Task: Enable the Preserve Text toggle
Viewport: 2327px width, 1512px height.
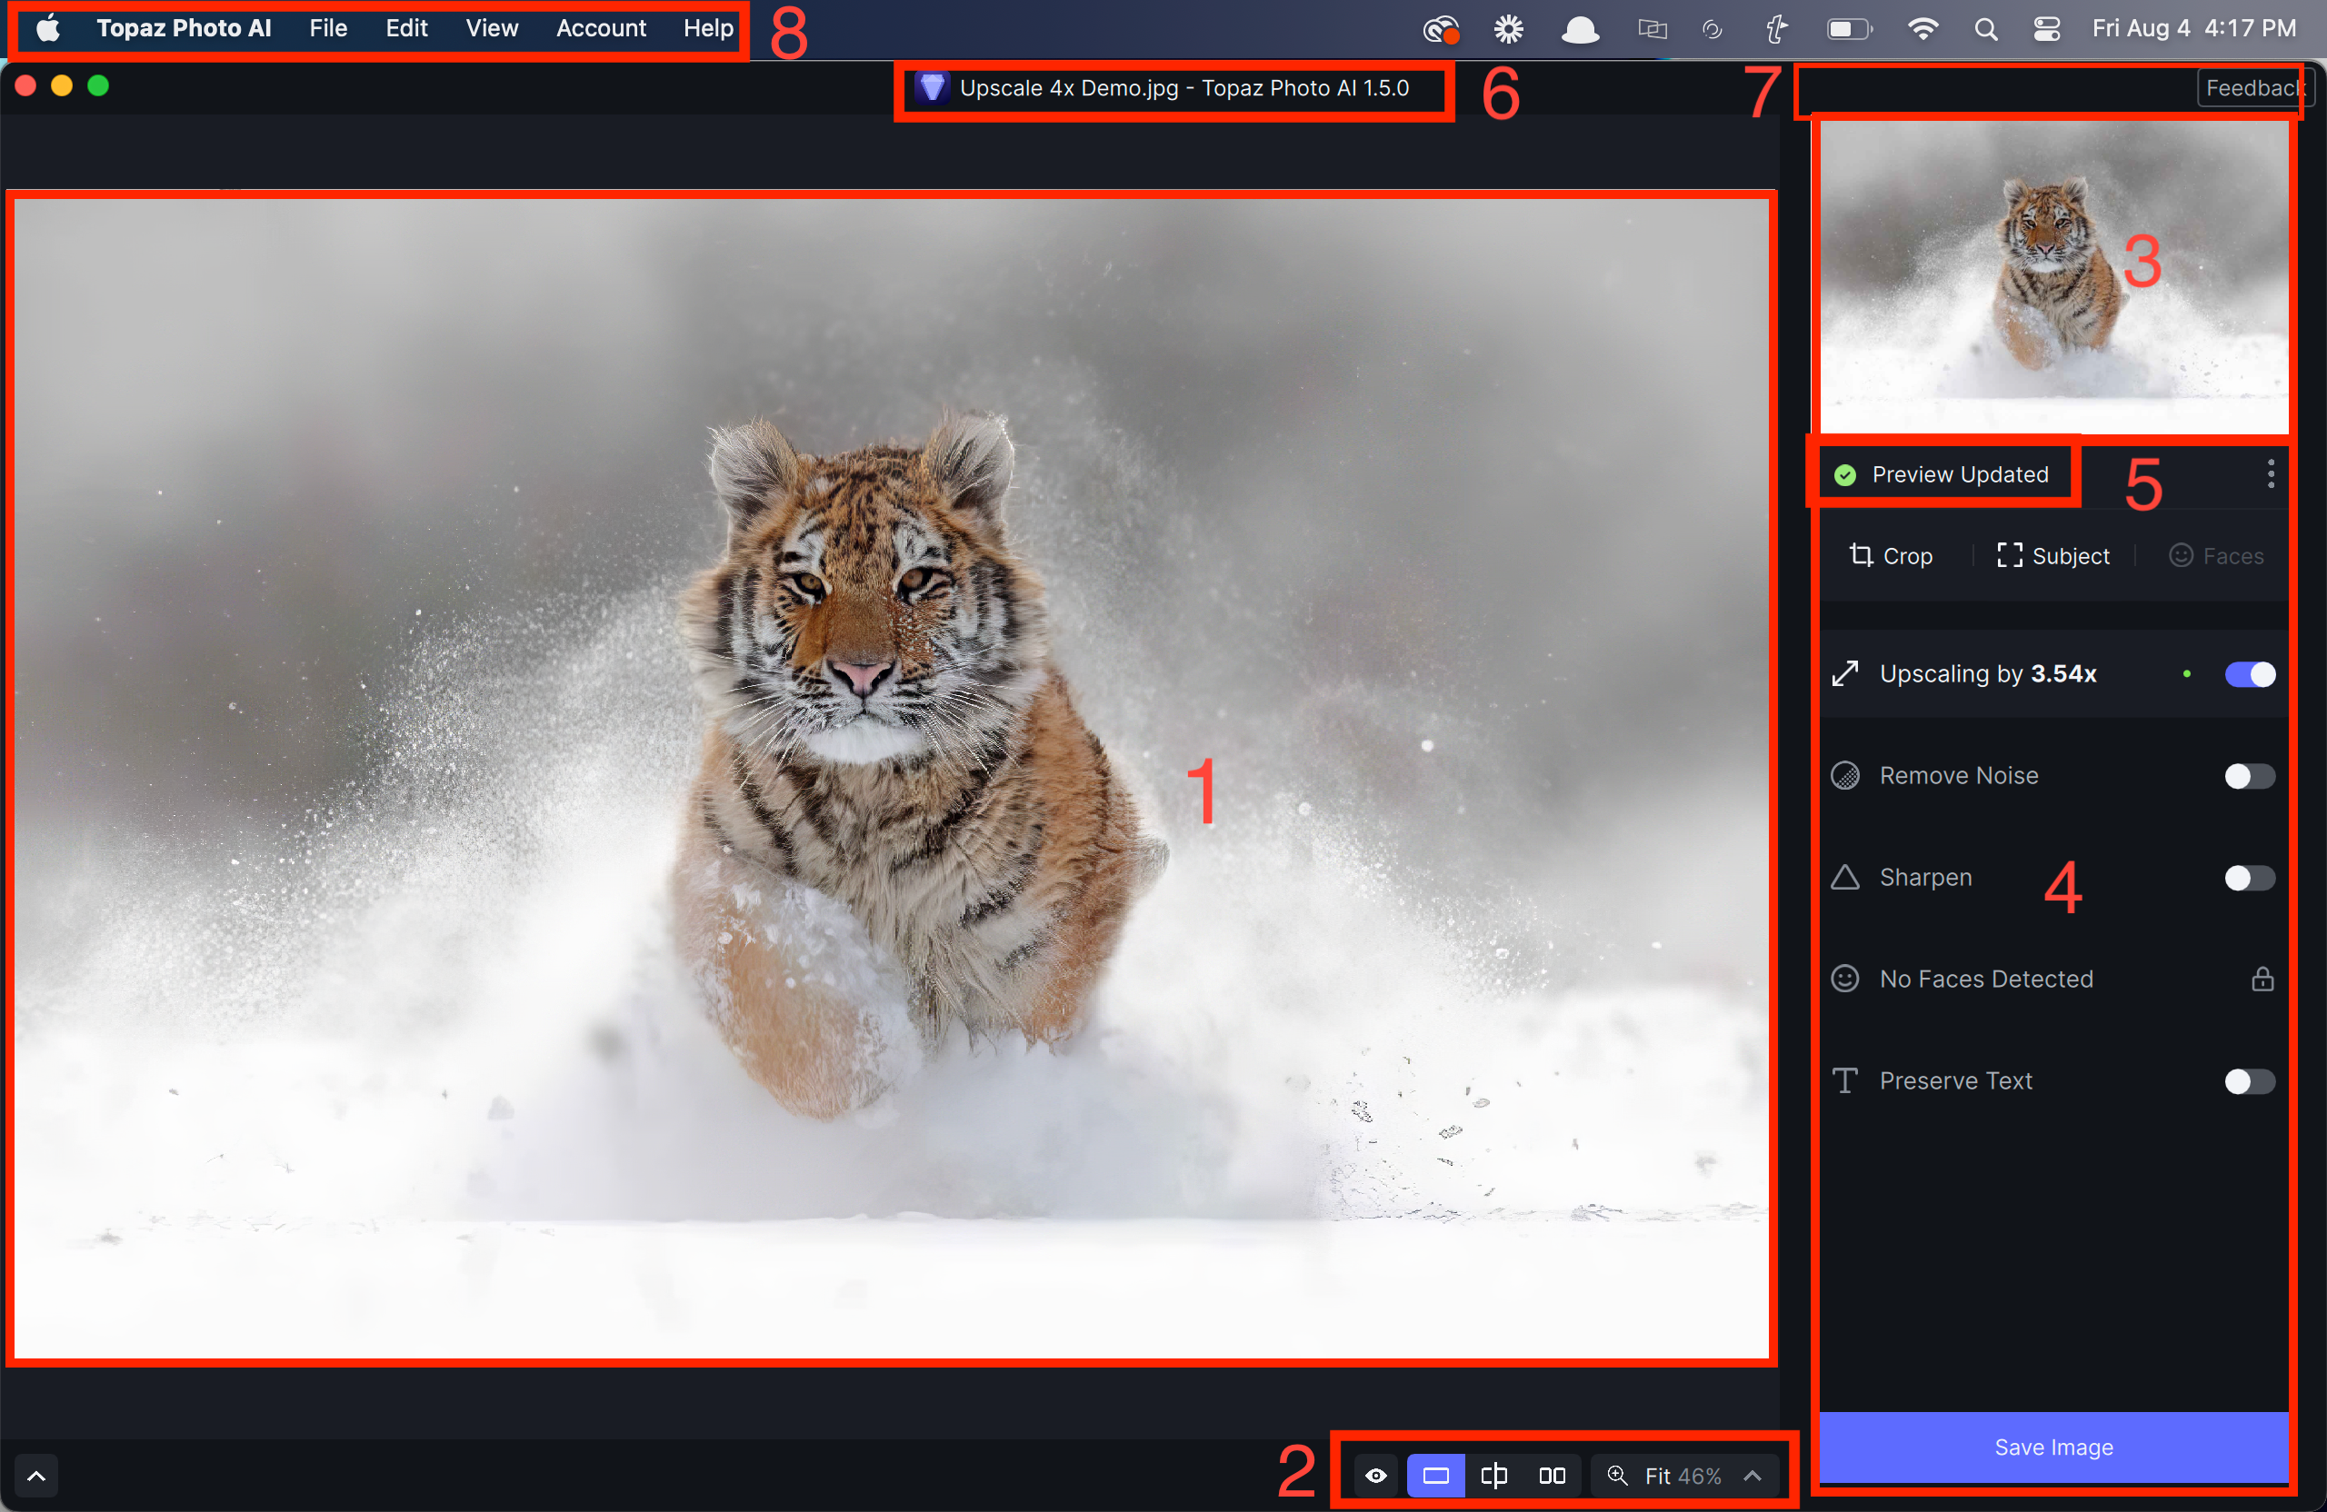Action: (x=2249, y=1081)
